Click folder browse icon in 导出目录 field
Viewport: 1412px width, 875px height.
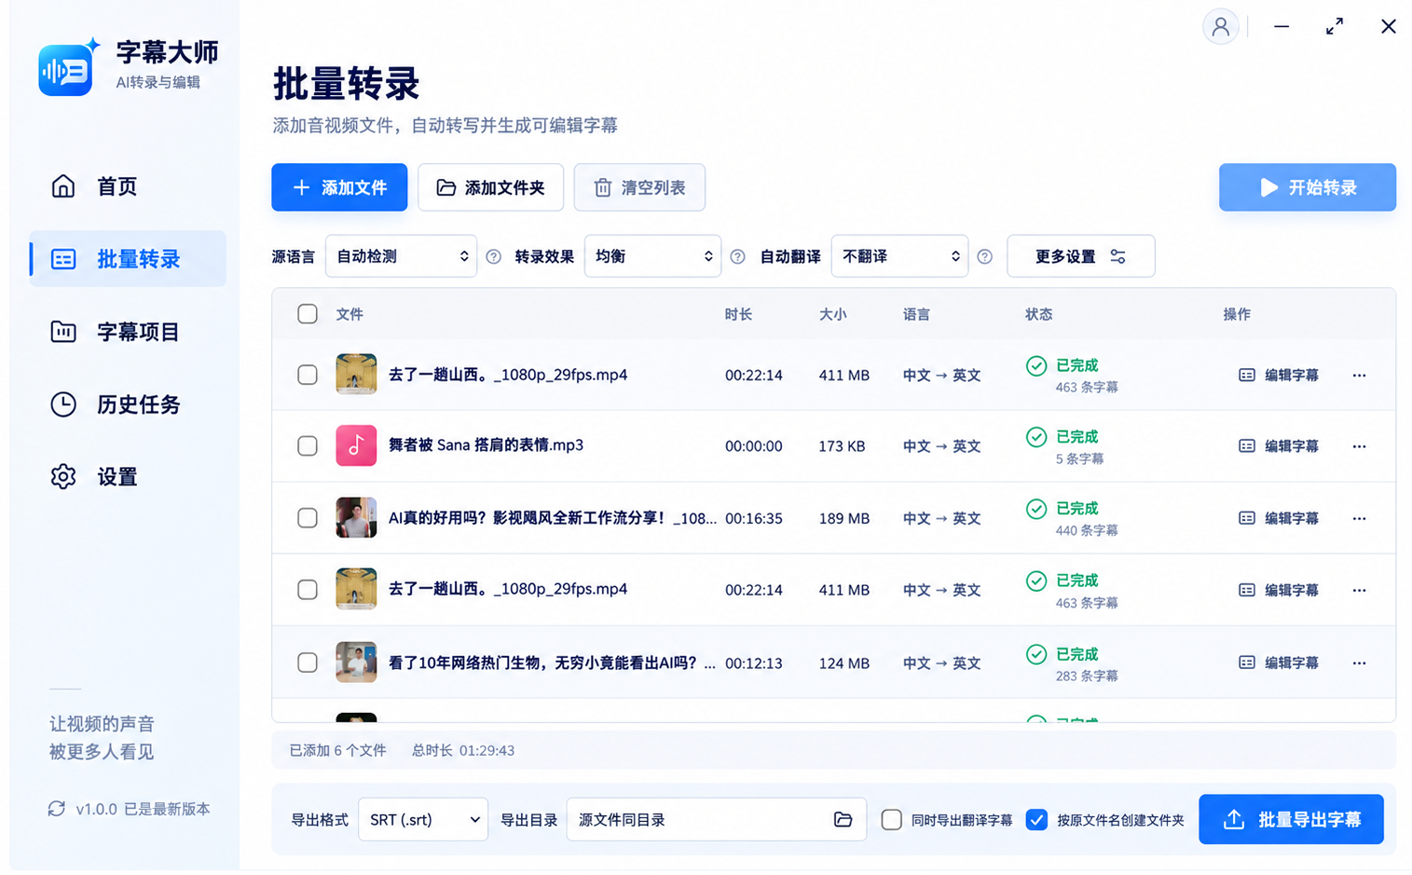843,820
